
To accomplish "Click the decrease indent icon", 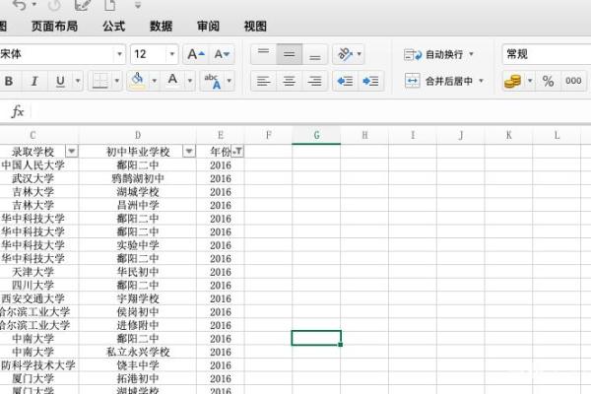I will (346, 81).
